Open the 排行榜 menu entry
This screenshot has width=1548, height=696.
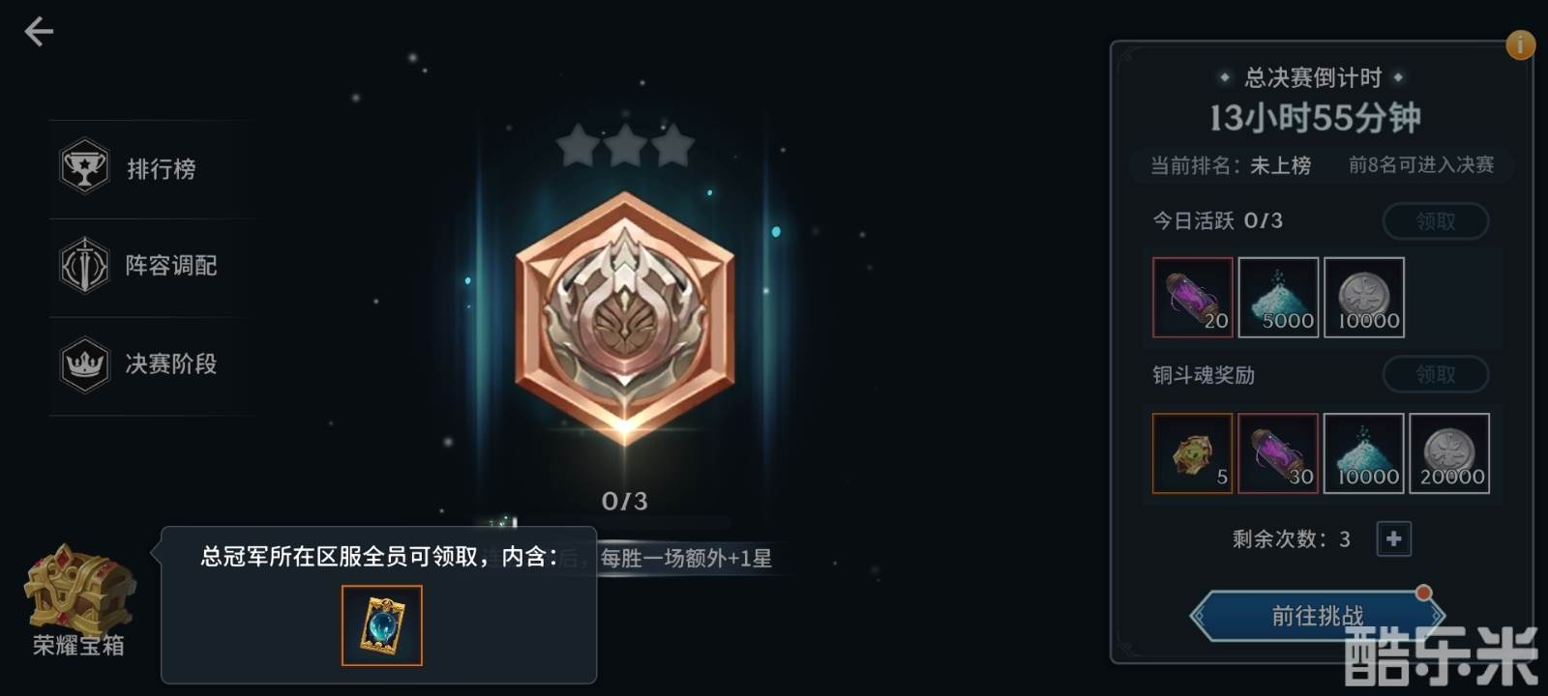pyautogui.click(x=153, y=169)
